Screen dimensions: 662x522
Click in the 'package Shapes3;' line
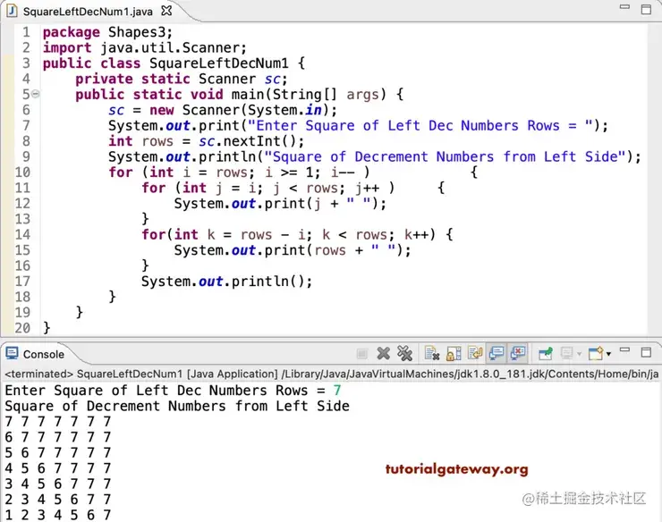pos(107,32)
